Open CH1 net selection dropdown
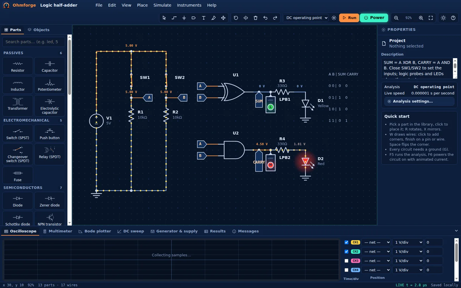The width and height of the screenshot is (461, 288). [376, 242]
